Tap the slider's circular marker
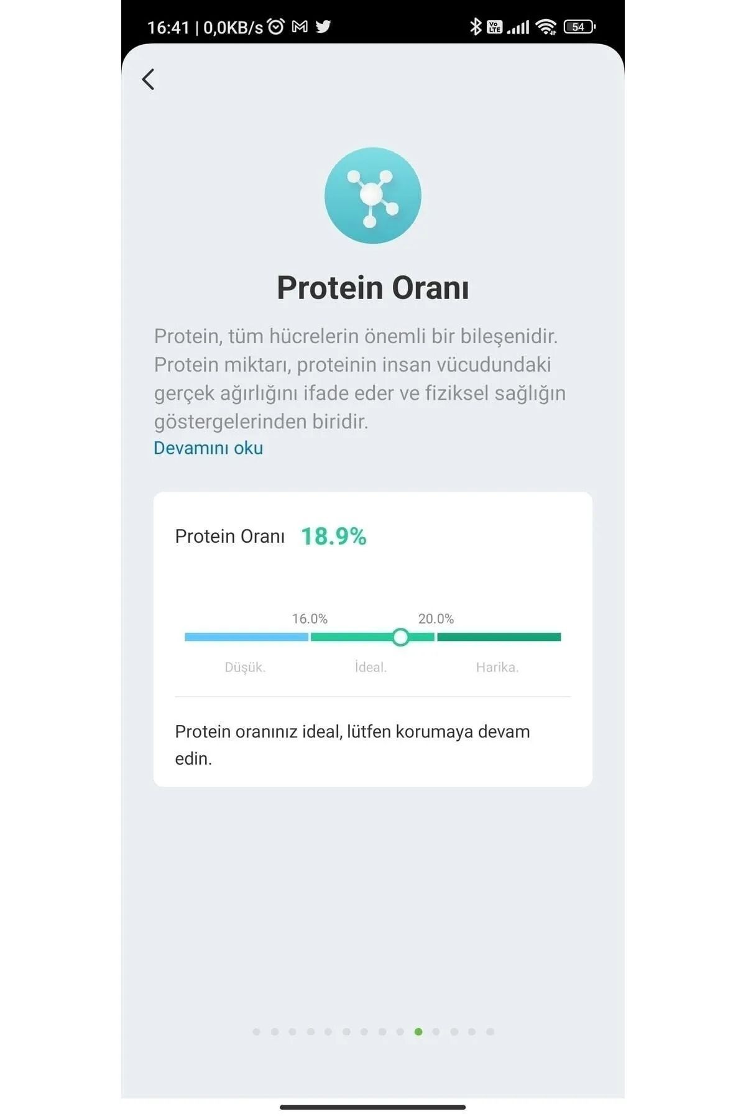The width and height of the screenshot is (746, 1119). (x=401, y=637)
